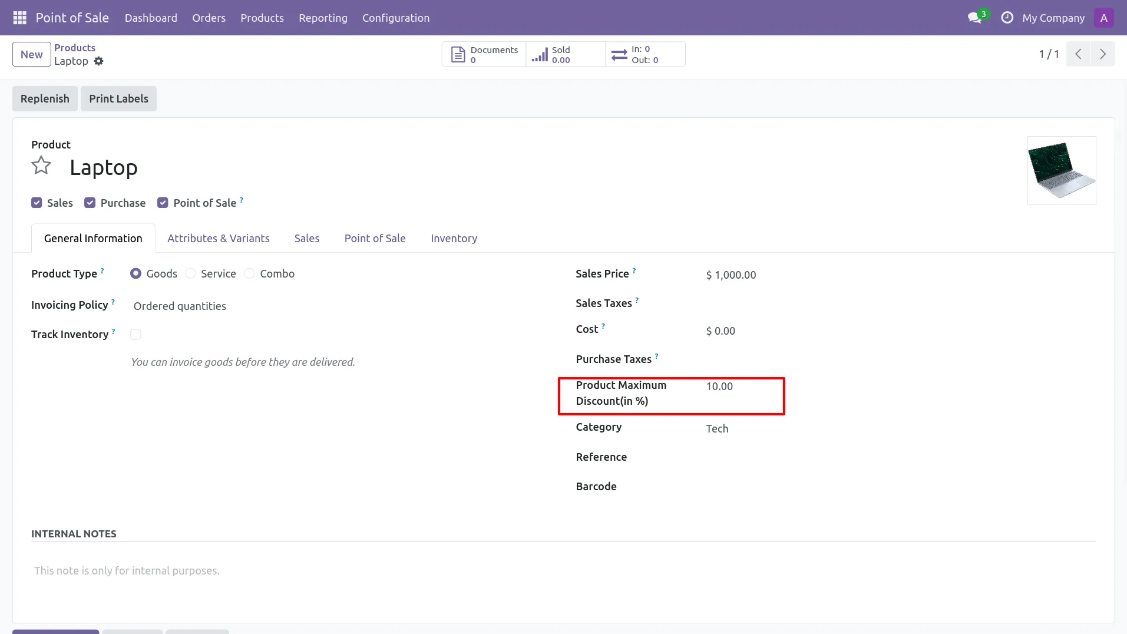Go to next record arrow
The height and width of the screenshot is (634, 1127).
pyautogui.click(x=1102, y=54)
